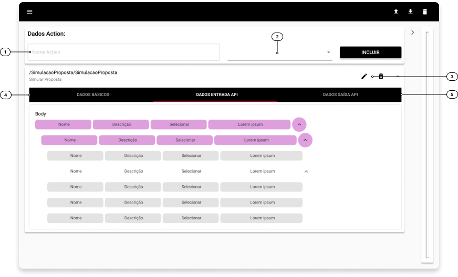Click Descrição in the last gray row
The height and width of the screenshot is (277, 458).
[133, 218]
